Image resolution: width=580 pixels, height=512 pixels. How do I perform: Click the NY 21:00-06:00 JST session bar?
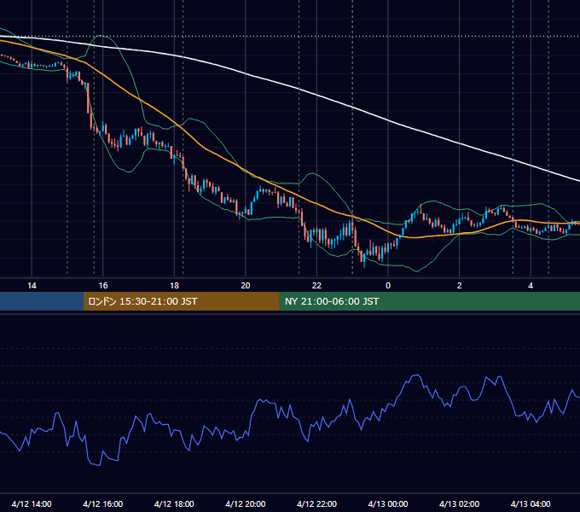(429, 301)
